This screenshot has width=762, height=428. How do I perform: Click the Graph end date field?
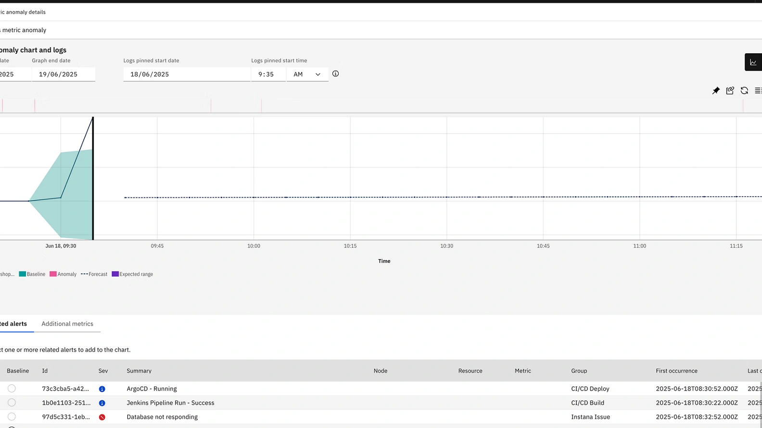[63, 74]
